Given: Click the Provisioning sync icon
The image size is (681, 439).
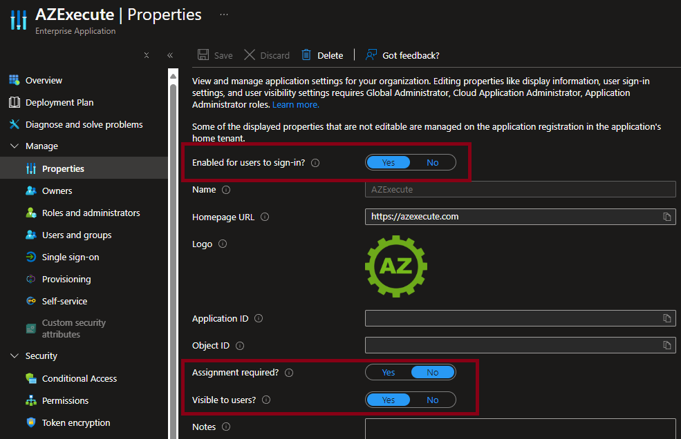Looking at the screenshot, I should click(x=31, y=280).
